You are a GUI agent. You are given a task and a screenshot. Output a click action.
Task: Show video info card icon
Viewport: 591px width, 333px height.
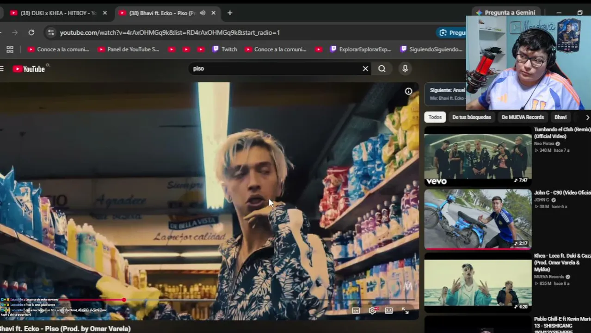(408, 92)
